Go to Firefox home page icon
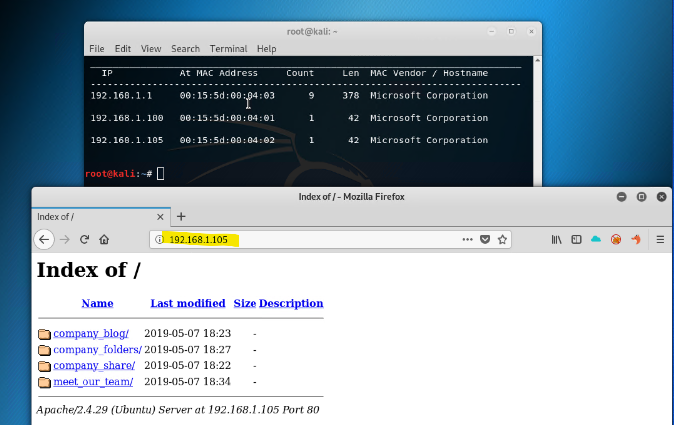 click(104, 240)
